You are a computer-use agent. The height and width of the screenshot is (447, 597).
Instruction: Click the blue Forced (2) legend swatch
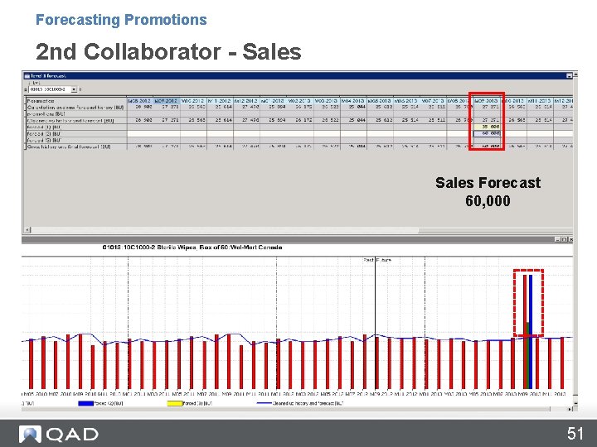tap(85, 403)
